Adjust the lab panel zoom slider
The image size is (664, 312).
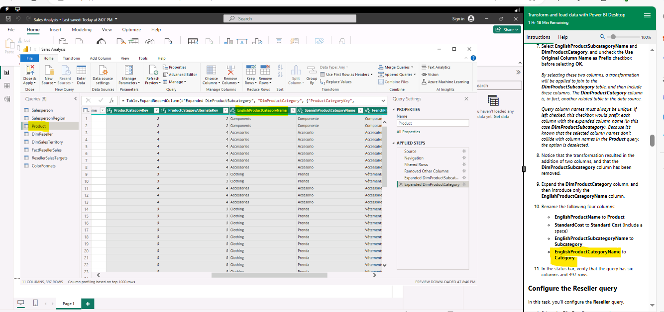pyautogui.click(x=613, y=37)
